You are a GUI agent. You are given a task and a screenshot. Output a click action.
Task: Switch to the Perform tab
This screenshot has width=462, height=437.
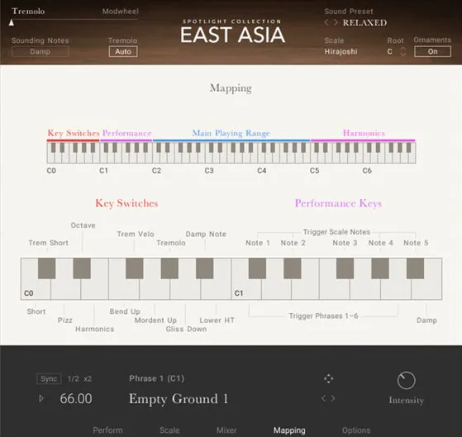point(107,430)
